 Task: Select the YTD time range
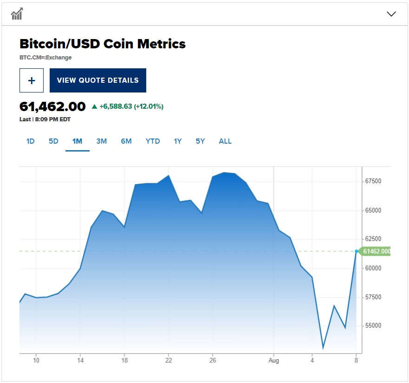pyautogui.click(x=153, y=141)
